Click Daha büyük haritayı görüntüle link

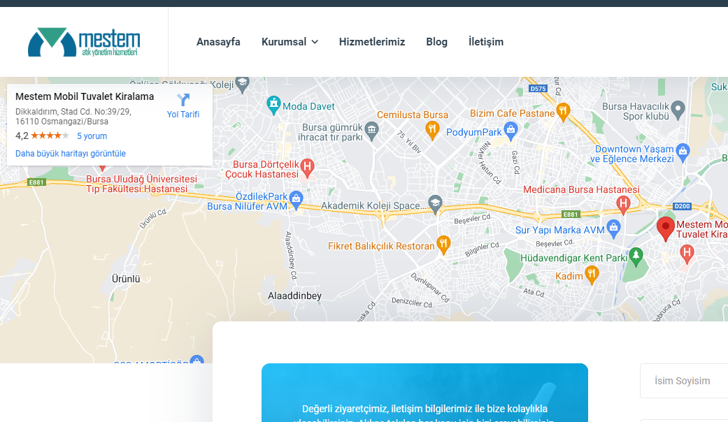click(71, 154)
